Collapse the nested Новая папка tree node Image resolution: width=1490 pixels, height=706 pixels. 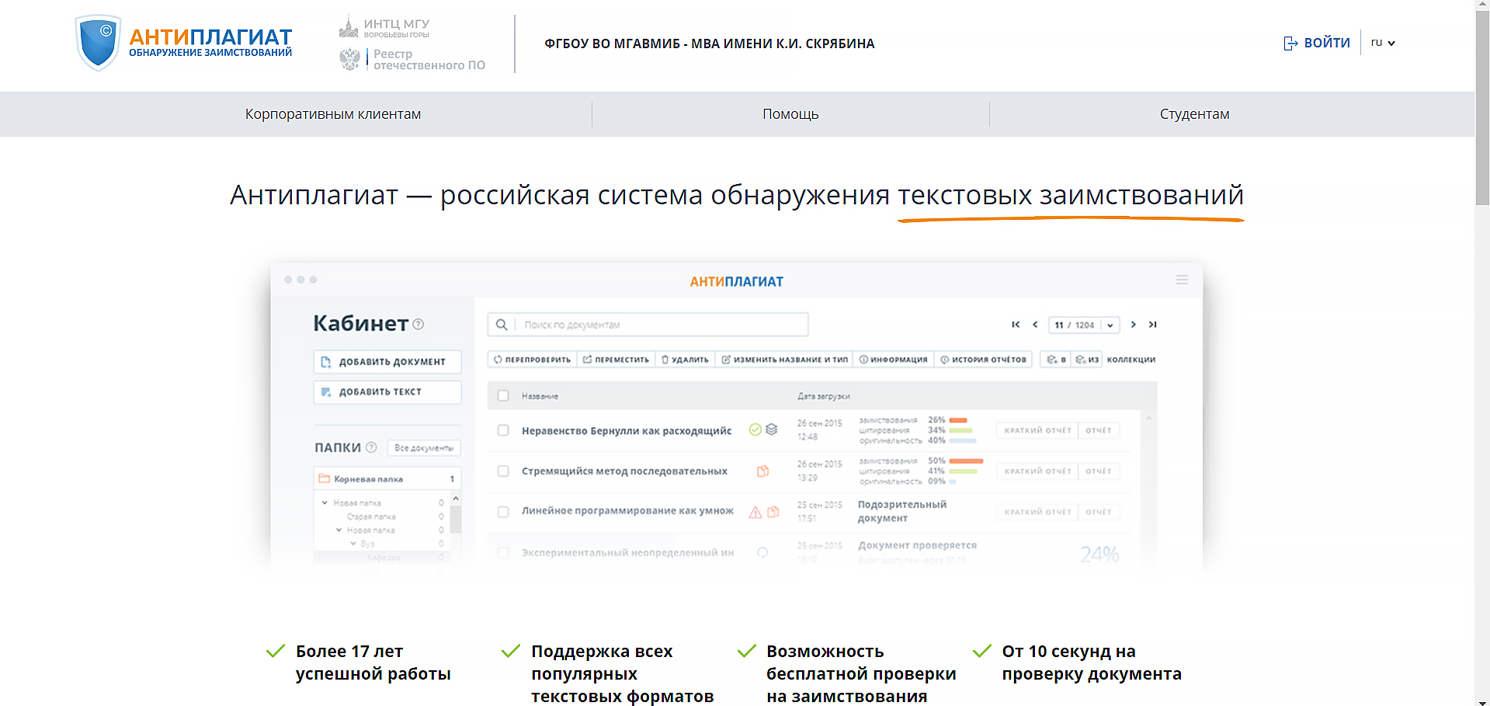pyautogui.click(x=339, y=530)
